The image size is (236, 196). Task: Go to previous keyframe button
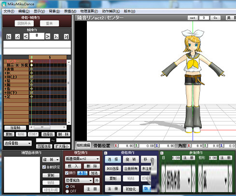click(x=17, y=37)
